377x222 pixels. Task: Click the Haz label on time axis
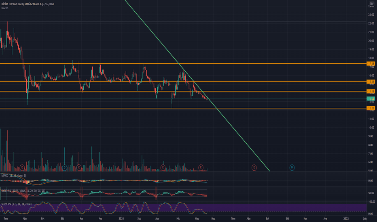pyautogui.click(x=213, y=219)
